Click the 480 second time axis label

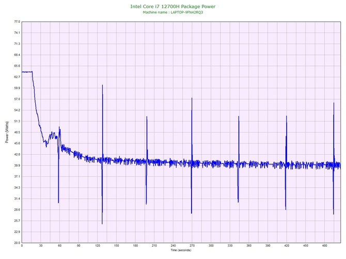325,246
